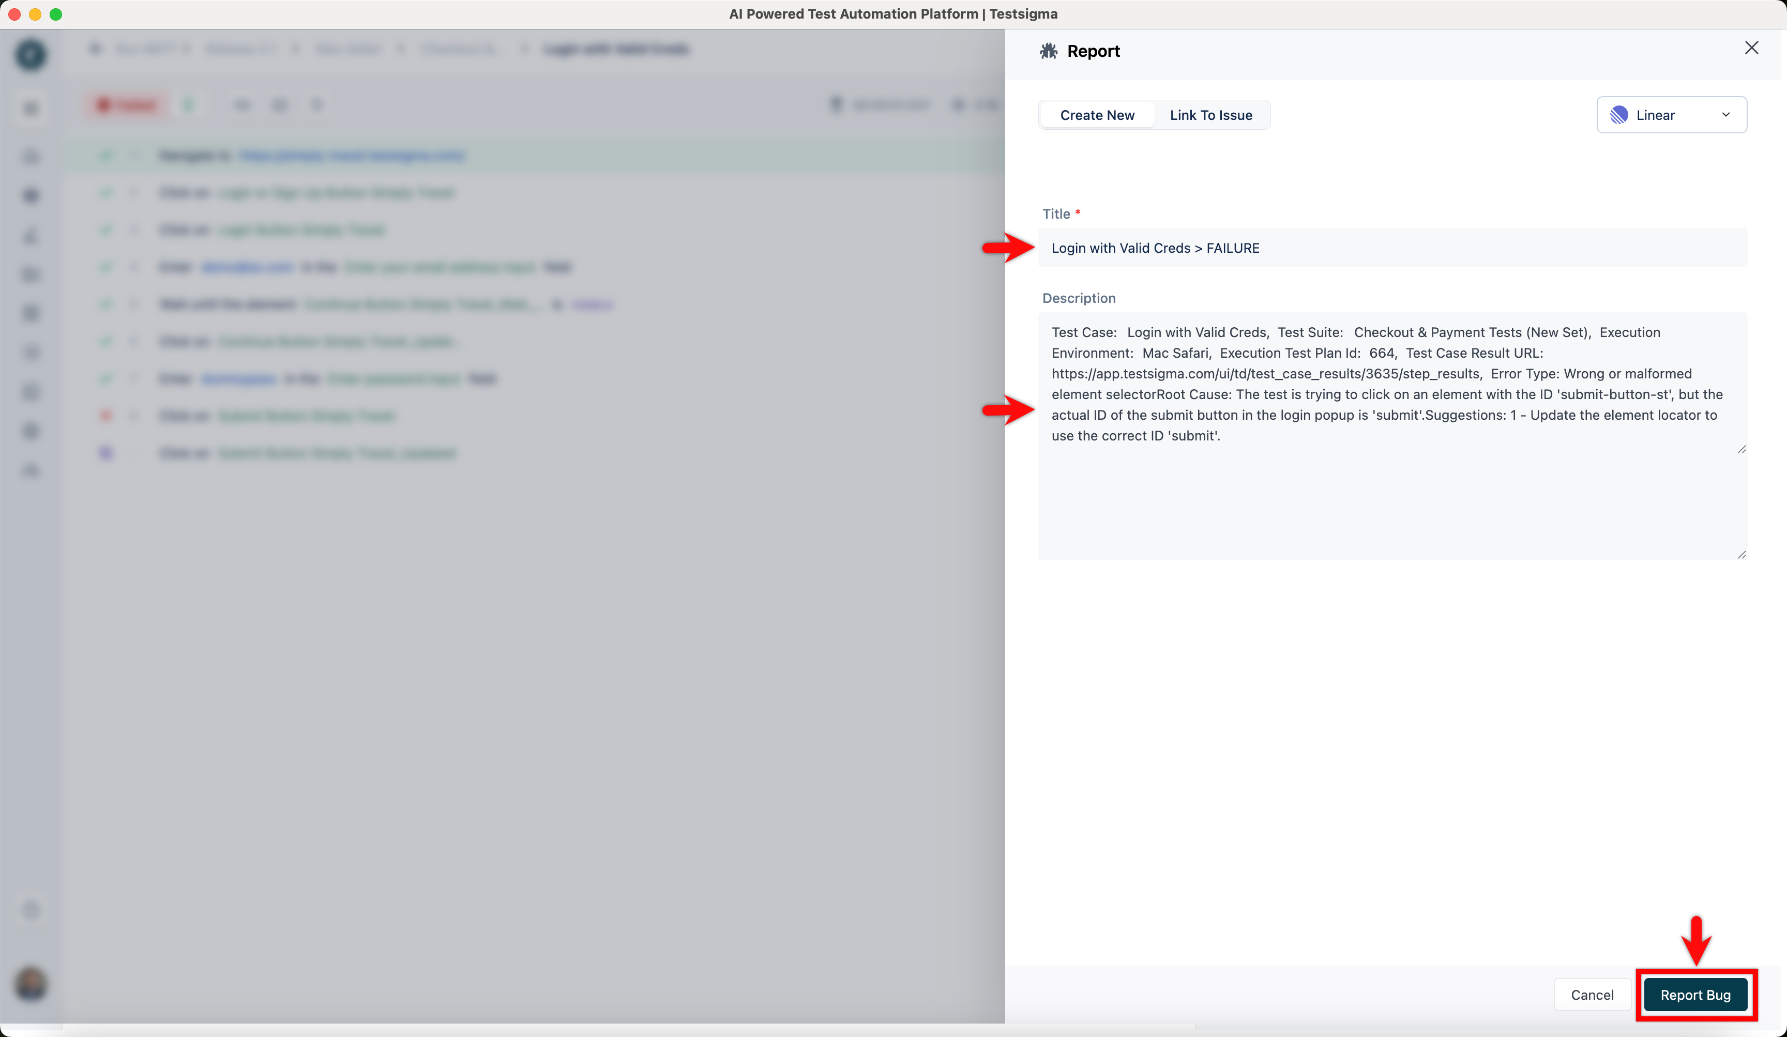The height and width of the screenshot is (1037, 1787).
Task: Click into the Title input field
Action: coord(1391,248)
